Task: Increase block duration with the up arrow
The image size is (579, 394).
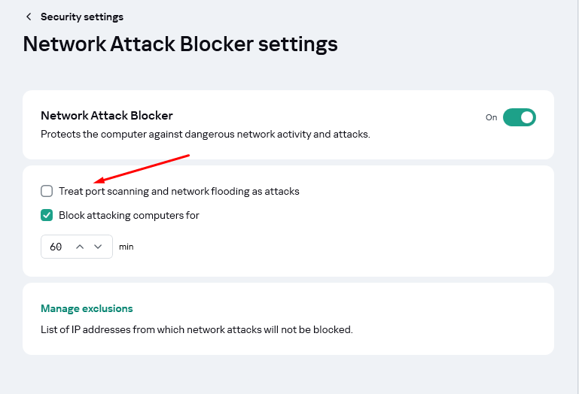Action: pos(80,247)
